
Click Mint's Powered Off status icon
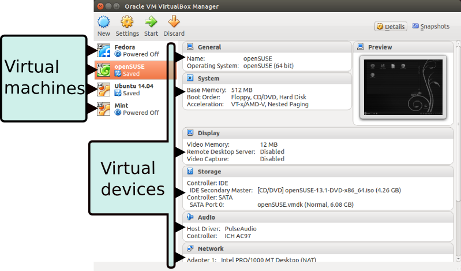pyautogui.click(x=118, y=113)
